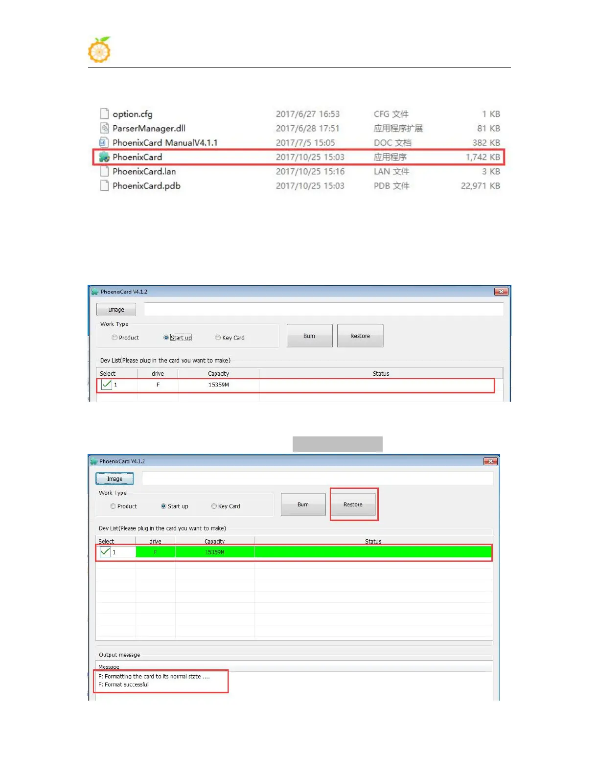Click 'DOC 文档' type of PhoenixCard manual
This screenshot has height=775, width=599.
point(392,142)
